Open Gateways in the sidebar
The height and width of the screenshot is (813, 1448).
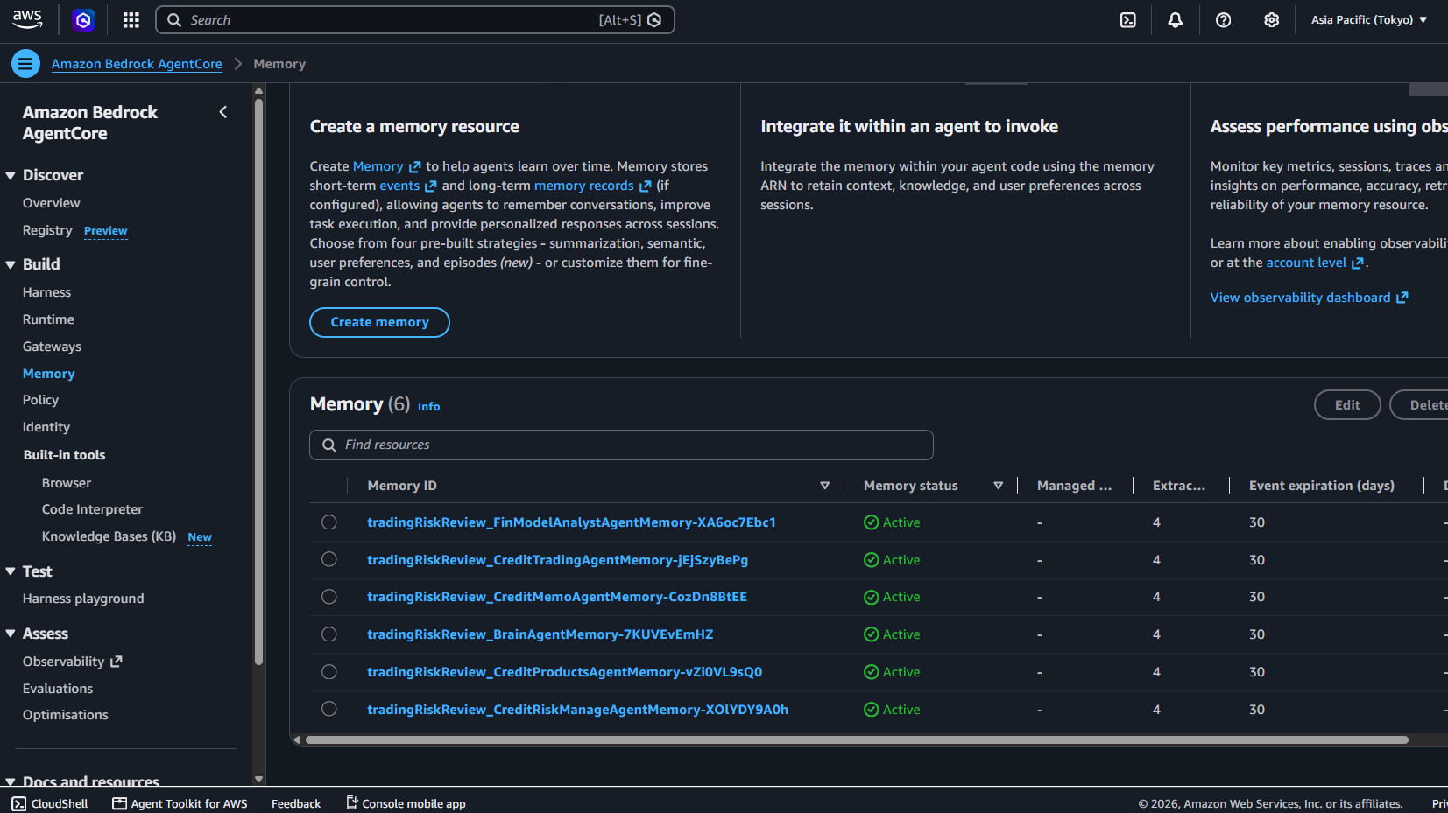[52, 347]
